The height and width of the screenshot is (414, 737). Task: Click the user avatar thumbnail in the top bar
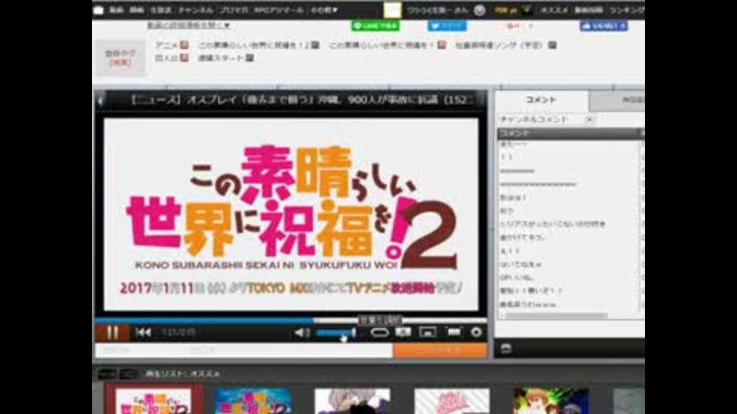392,10
